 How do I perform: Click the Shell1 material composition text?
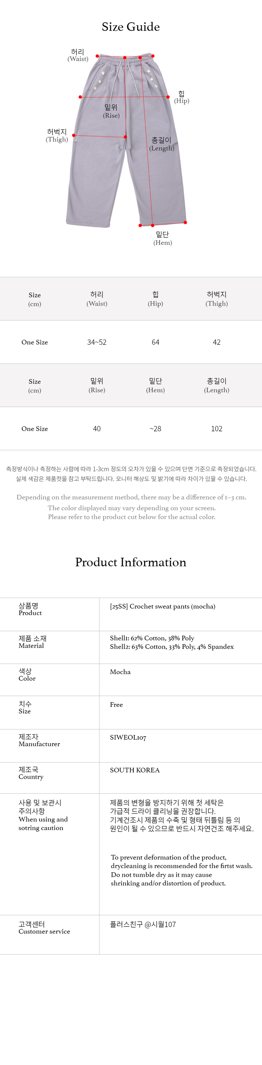coord(152,638)
